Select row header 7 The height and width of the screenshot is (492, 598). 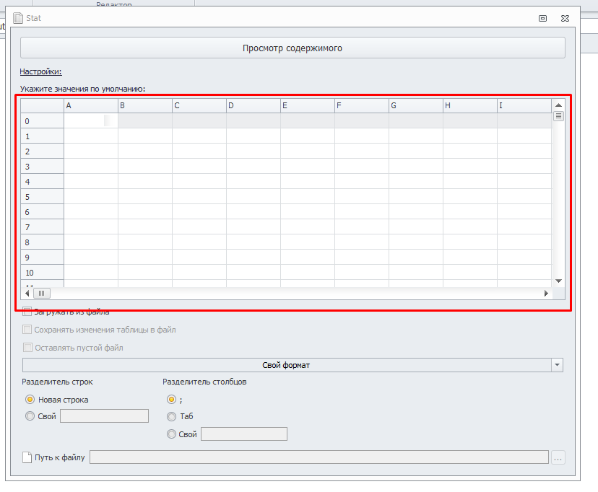42,227
